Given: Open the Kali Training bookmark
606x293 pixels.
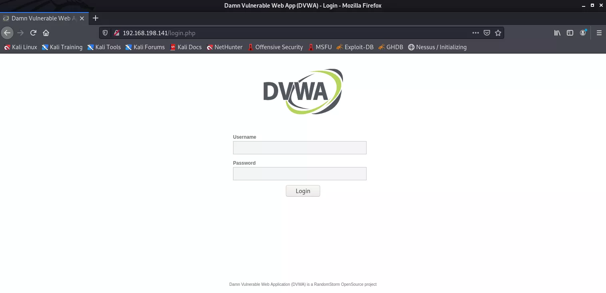Looking at the screenshot, I should coord(62,47).
